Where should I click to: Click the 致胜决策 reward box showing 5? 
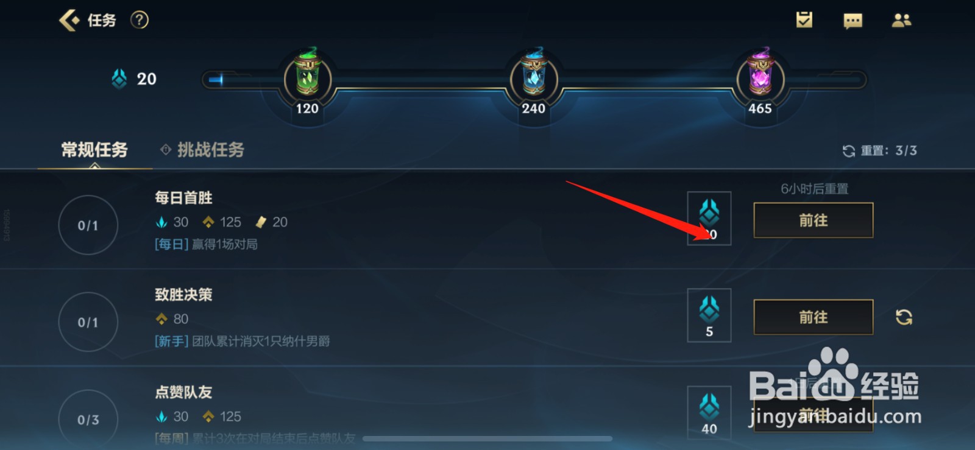(709, 315)
